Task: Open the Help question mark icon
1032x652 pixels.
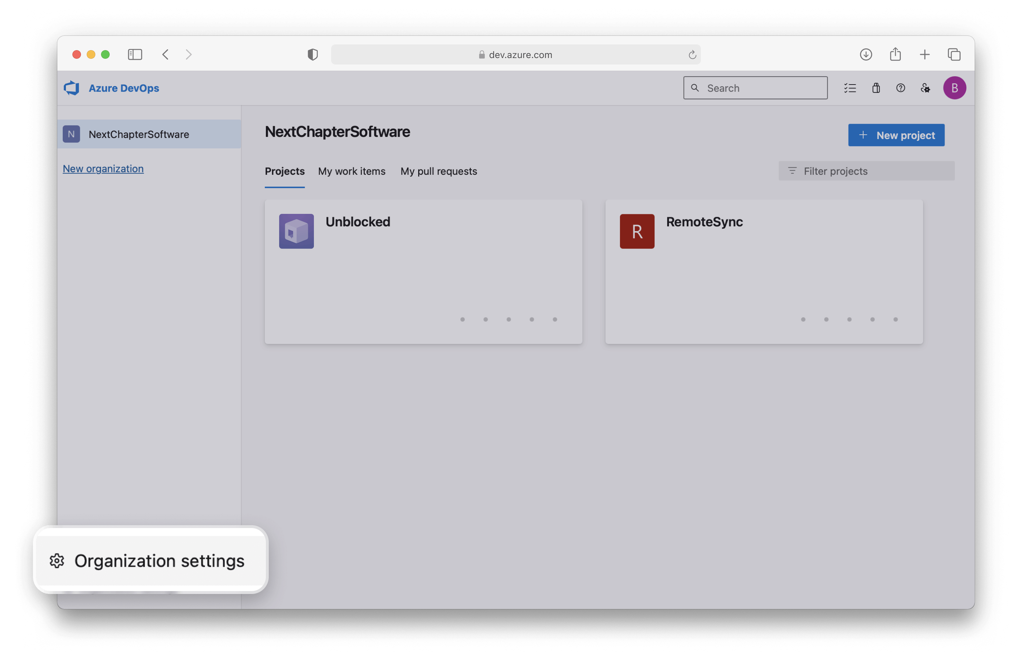Action: (x=900, y=88)
